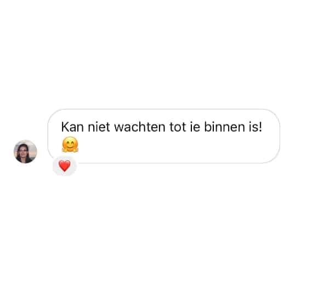Visit the message sender's profile via avatar
The height and width of the screenshot is (284, 329).
pyautogui.click(x=25, y=152)
